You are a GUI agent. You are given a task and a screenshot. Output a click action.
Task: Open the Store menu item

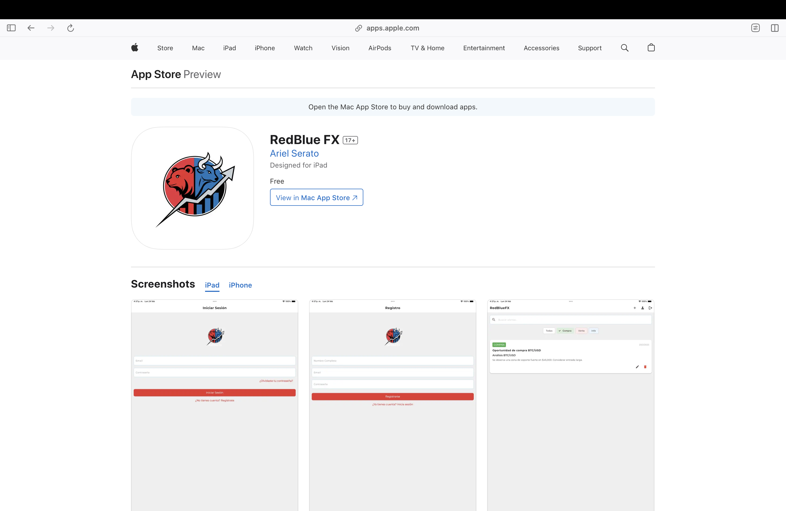click(165, 48)
